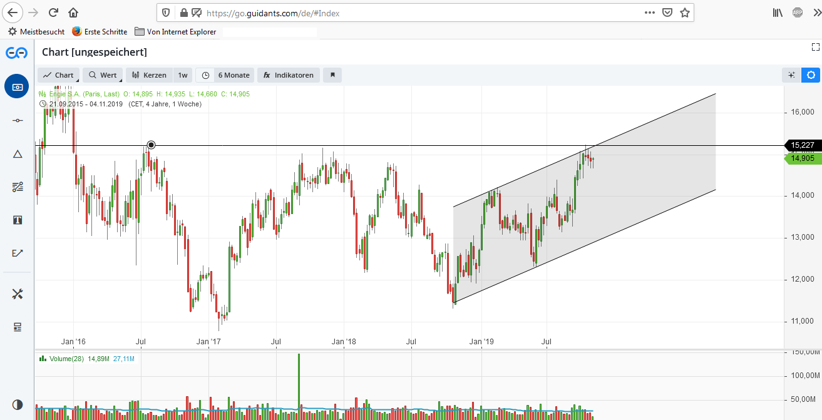Click the sparkle icon at toolbar right

coord(791,75)
